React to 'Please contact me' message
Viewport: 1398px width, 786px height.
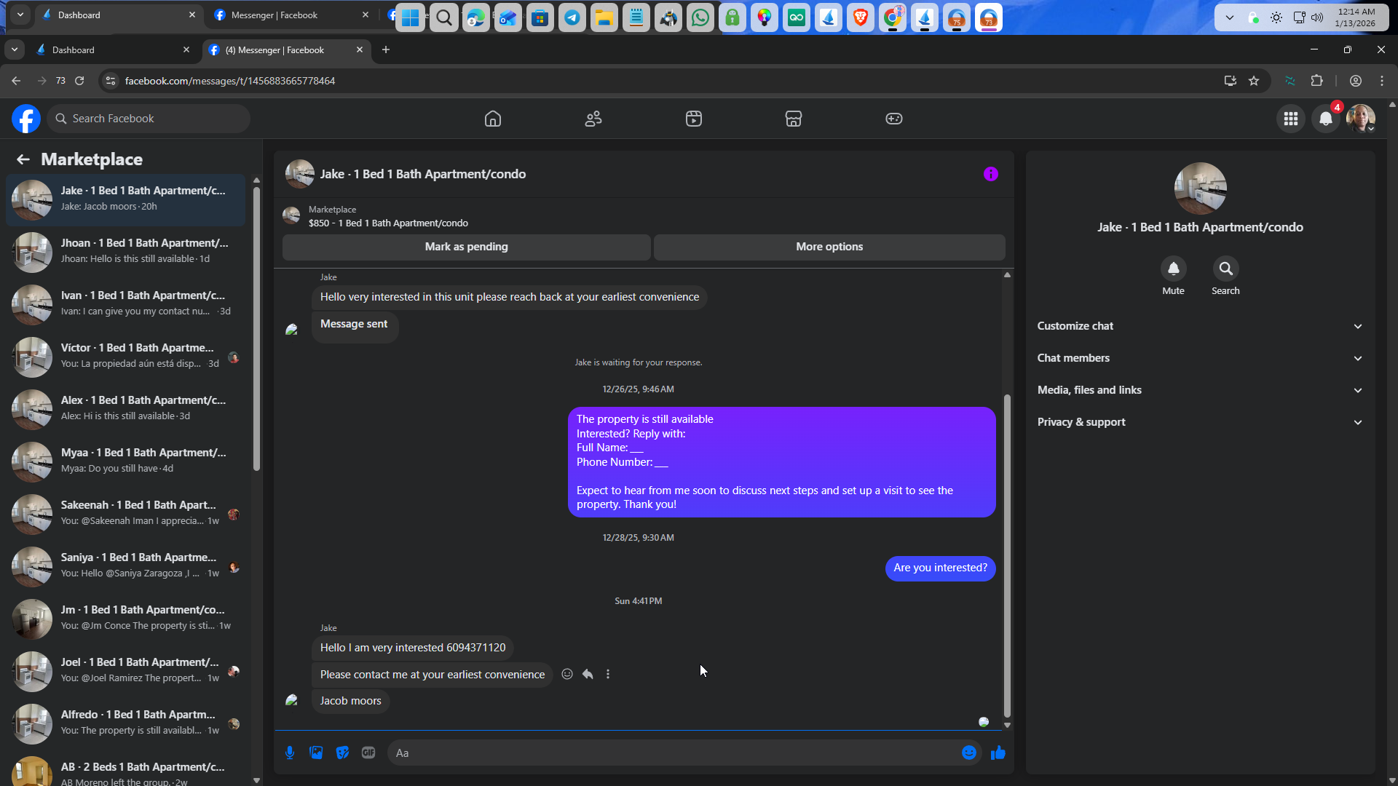tap(567, 674)
